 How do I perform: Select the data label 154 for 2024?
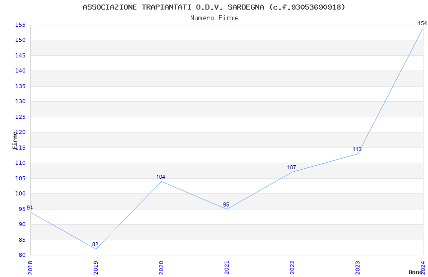click(422, 23)
